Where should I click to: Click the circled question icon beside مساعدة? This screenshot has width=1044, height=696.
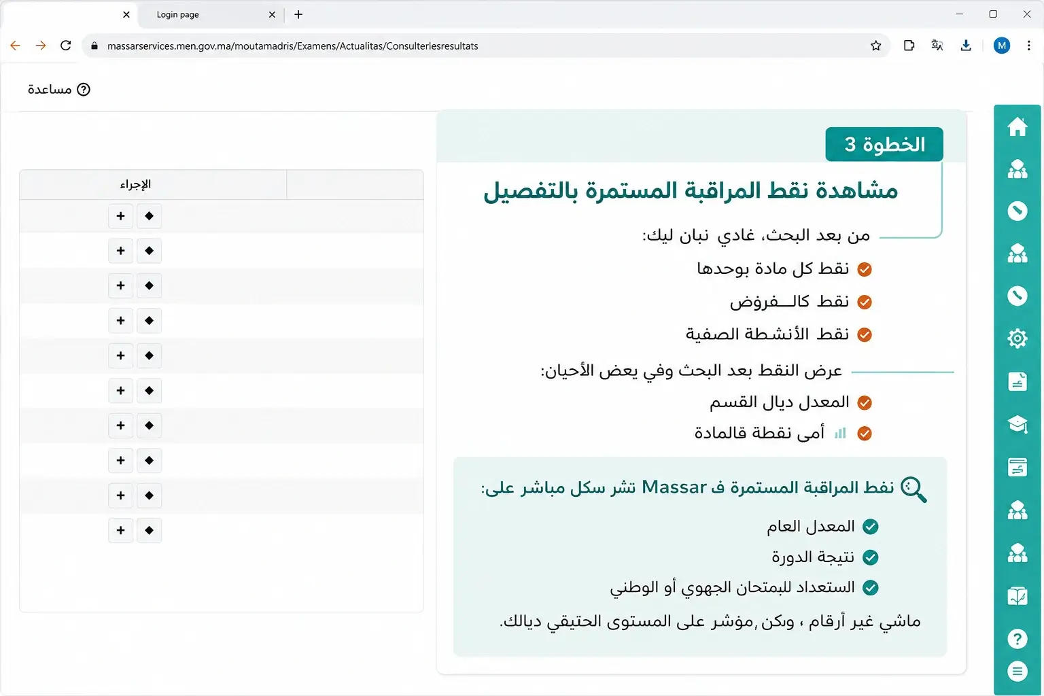point(84,90)
